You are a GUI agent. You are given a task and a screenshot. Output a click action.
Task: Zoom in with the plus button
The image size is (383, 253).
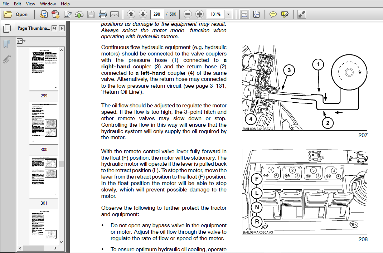(200, 14)
